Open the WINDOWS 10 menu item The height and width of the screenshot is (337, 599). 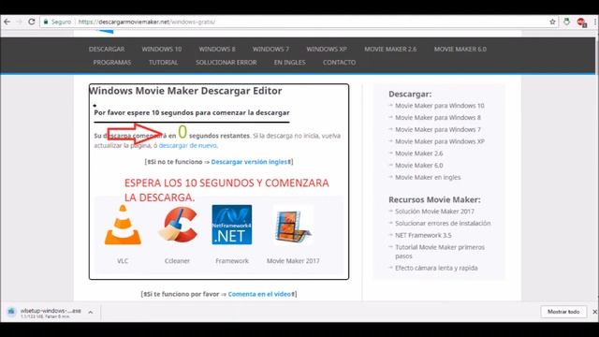(162, 49)
